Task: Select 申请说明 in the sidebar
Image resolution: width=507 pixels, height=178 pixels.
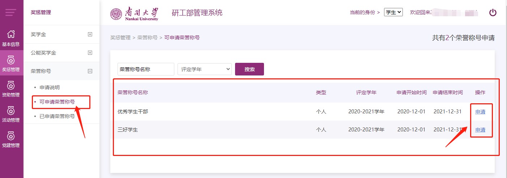Action: tap(50, 87)
